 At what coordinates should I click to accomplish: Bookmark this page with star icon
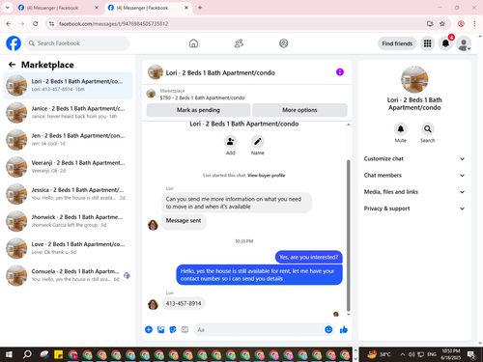pos(442,23)
